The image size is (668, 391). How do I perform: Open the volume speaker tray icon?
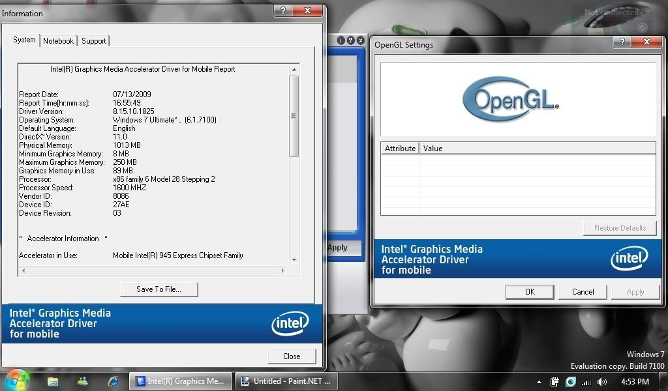(602, 382)
